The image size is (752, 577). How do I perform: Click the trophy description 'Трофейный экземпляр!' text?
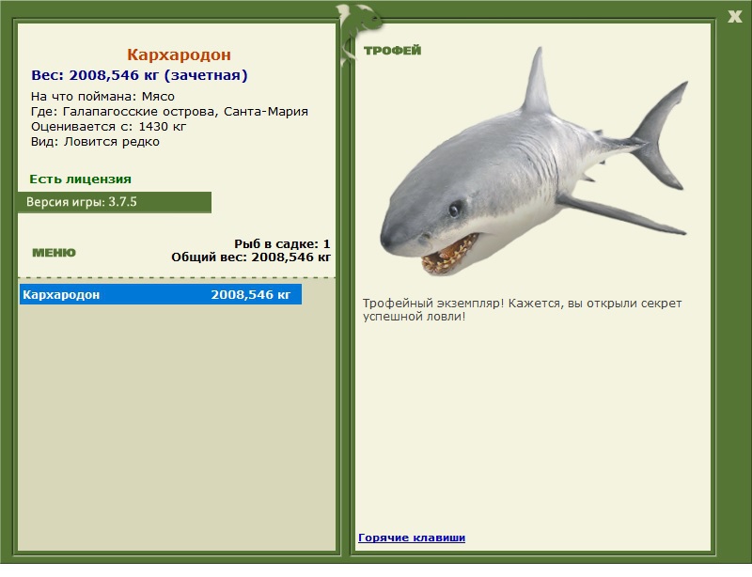[433, 304]
